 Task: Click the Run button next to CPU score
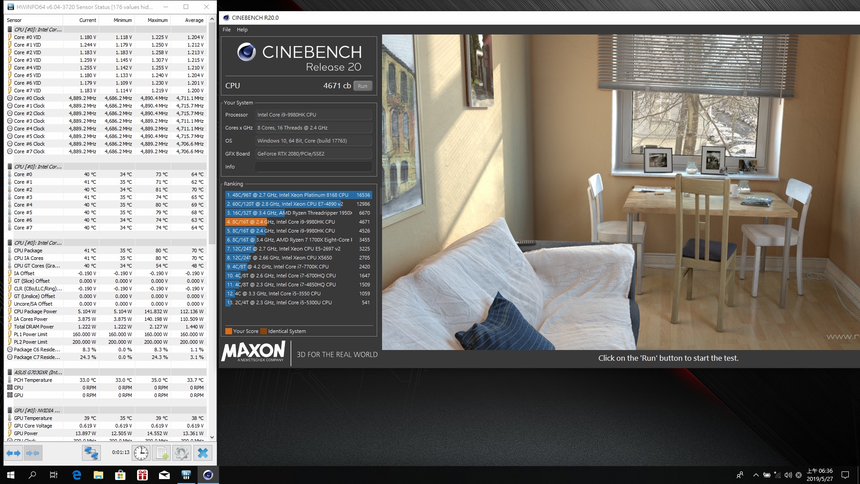pos(362,86)
